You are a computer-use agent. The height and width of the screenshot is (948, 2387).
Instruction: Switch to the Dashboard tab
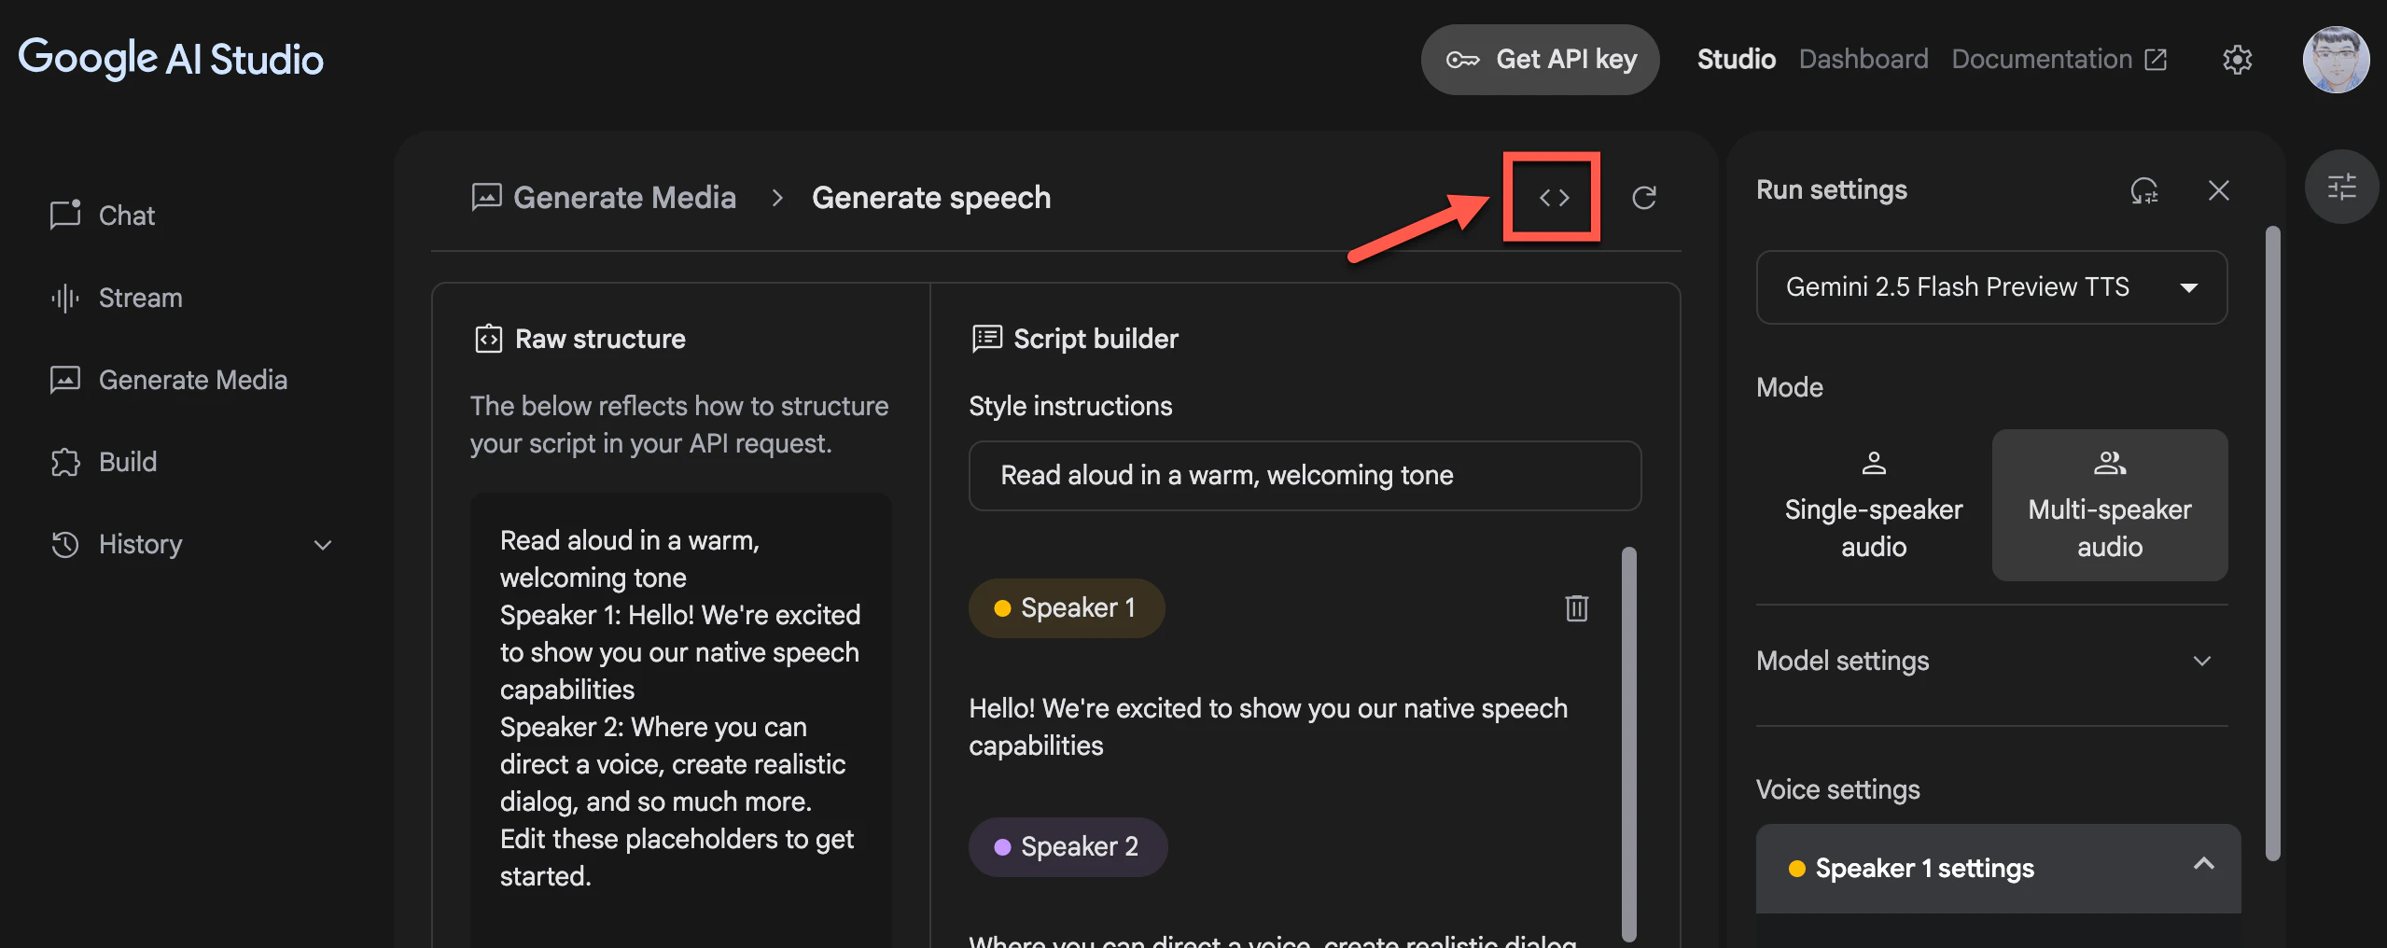[x=1864, y=60]
